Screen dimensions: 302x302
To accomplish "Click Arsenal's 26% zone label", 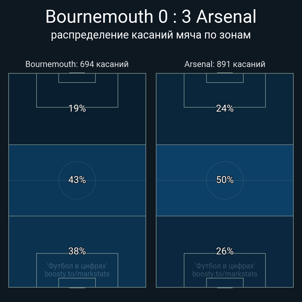I will [225, 251].
